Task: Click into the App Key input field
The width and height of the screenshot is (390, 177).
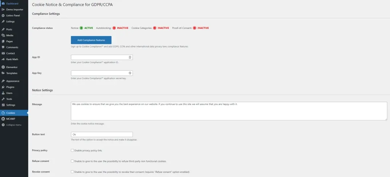Action: 102,73
